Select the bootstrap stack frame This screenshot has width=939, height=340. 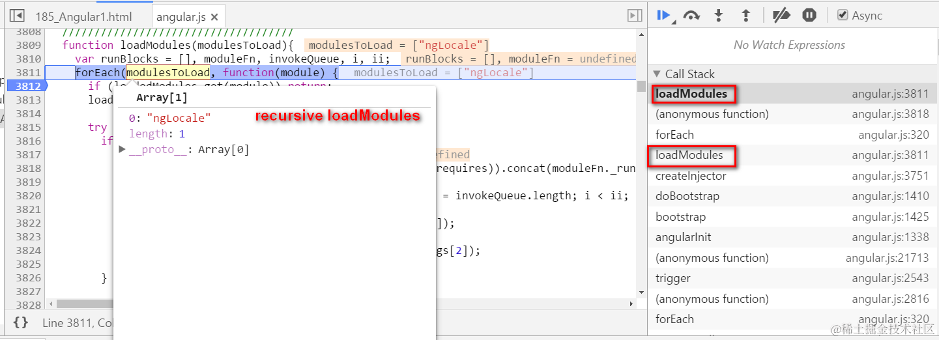tap(792, 217)
